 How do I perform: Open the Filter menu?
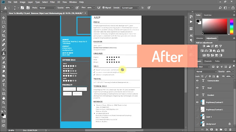click(x=52, y=2)
